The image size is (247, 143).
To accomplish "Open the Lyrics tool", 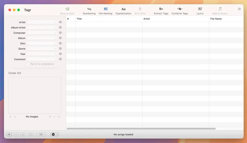I will [200, 11].
